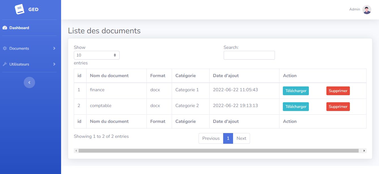Expand the Utilisateurs menu chevron
The width and height of the screenshot is (379, 174).
tap(54, 64)
